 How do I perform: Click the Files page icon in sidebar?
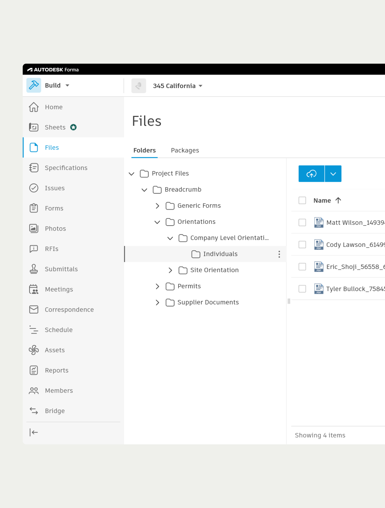click(x=34, y=148)
